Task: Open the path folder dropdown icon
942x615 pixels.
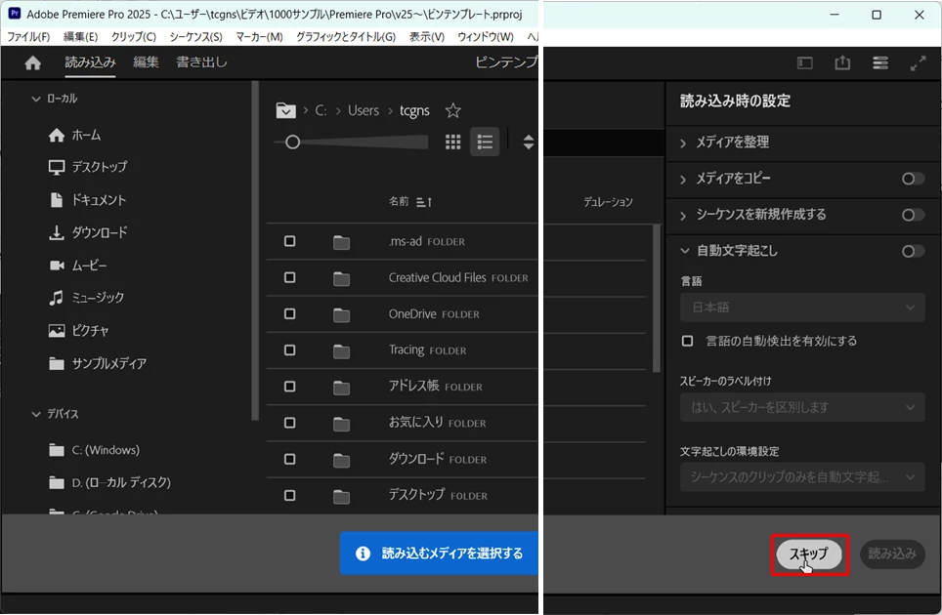Action: pos(285,111)
